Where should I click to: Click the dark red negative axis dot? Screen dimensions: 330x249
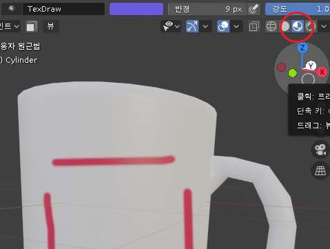281,67
